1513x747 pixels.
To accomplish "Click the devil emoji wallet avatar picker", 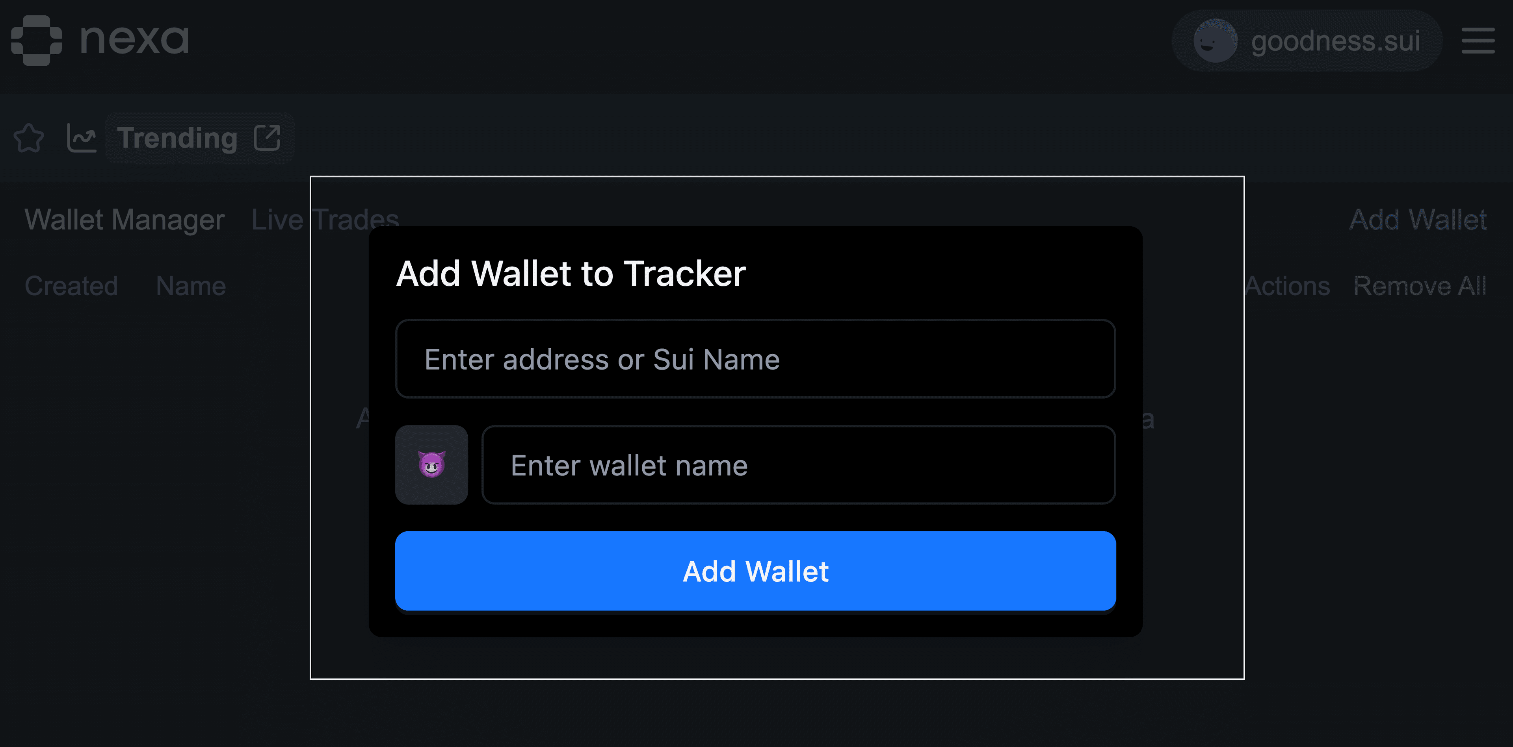I will click(432, 465).
